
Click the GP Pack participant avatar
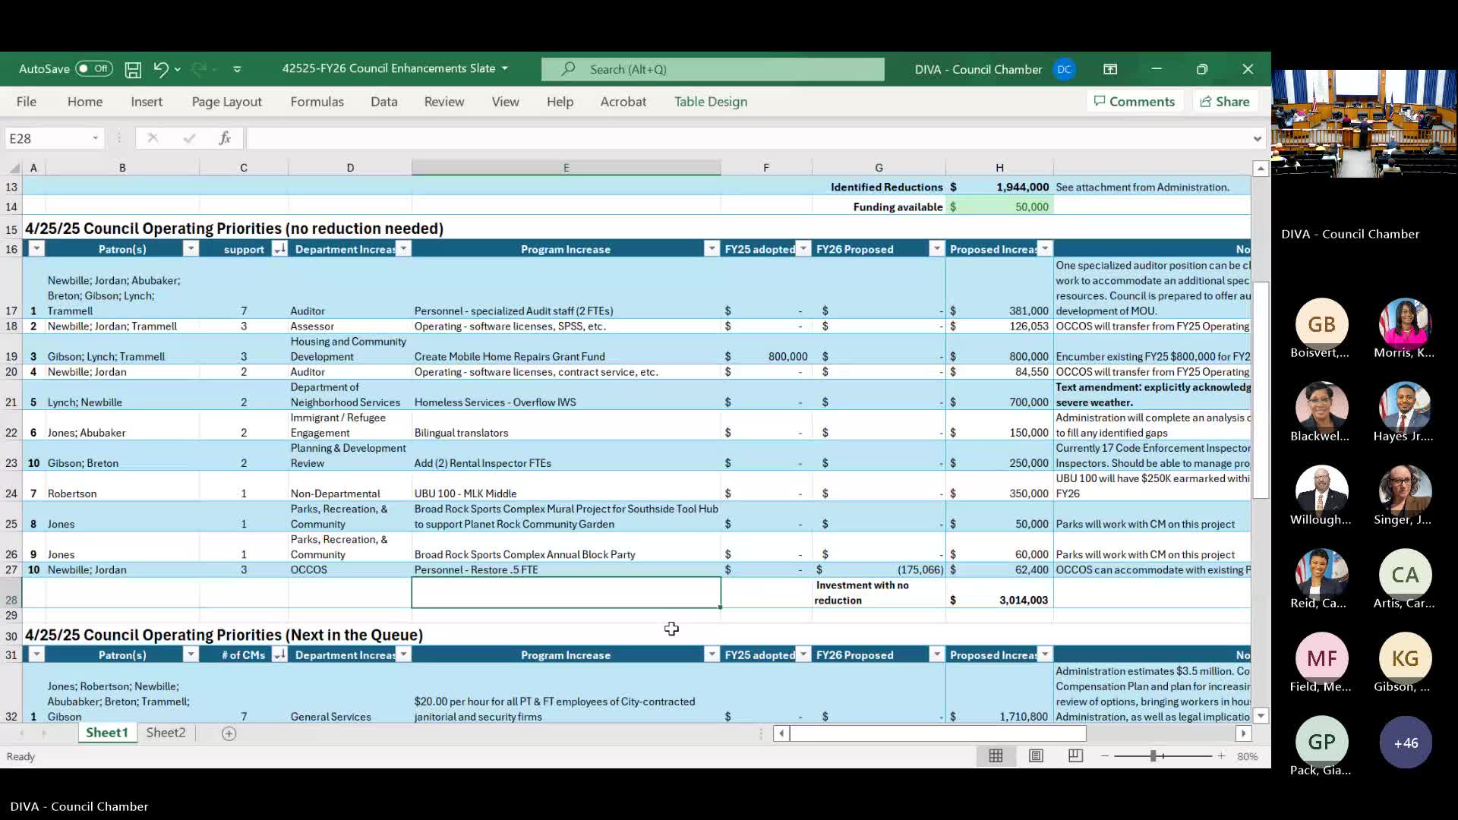tap(1321, 742)
